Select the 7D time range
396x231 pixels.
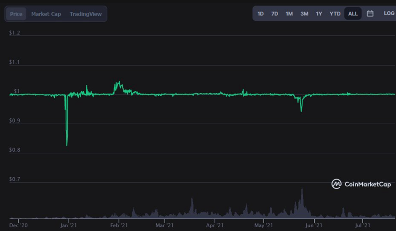pos(274,13)
